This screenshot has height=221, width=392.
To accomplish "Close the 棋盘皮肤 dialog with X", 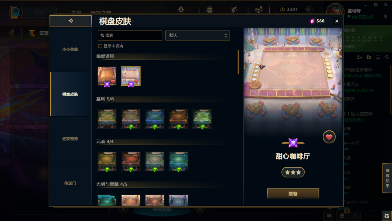I will [x=337, y=21].
